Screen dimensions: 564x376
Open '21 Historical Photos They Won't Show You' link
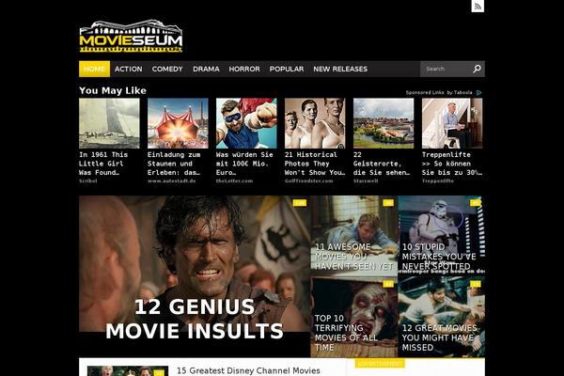tap(315, 164)
